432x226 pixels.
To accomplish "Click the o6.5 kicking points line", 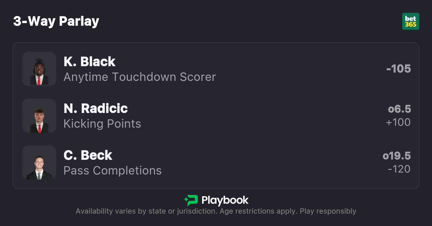I will [x=399, y=109].
